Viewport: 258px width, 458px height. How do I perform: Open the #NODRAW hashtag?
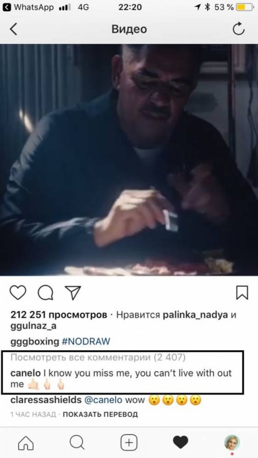[x=86, y=341]
